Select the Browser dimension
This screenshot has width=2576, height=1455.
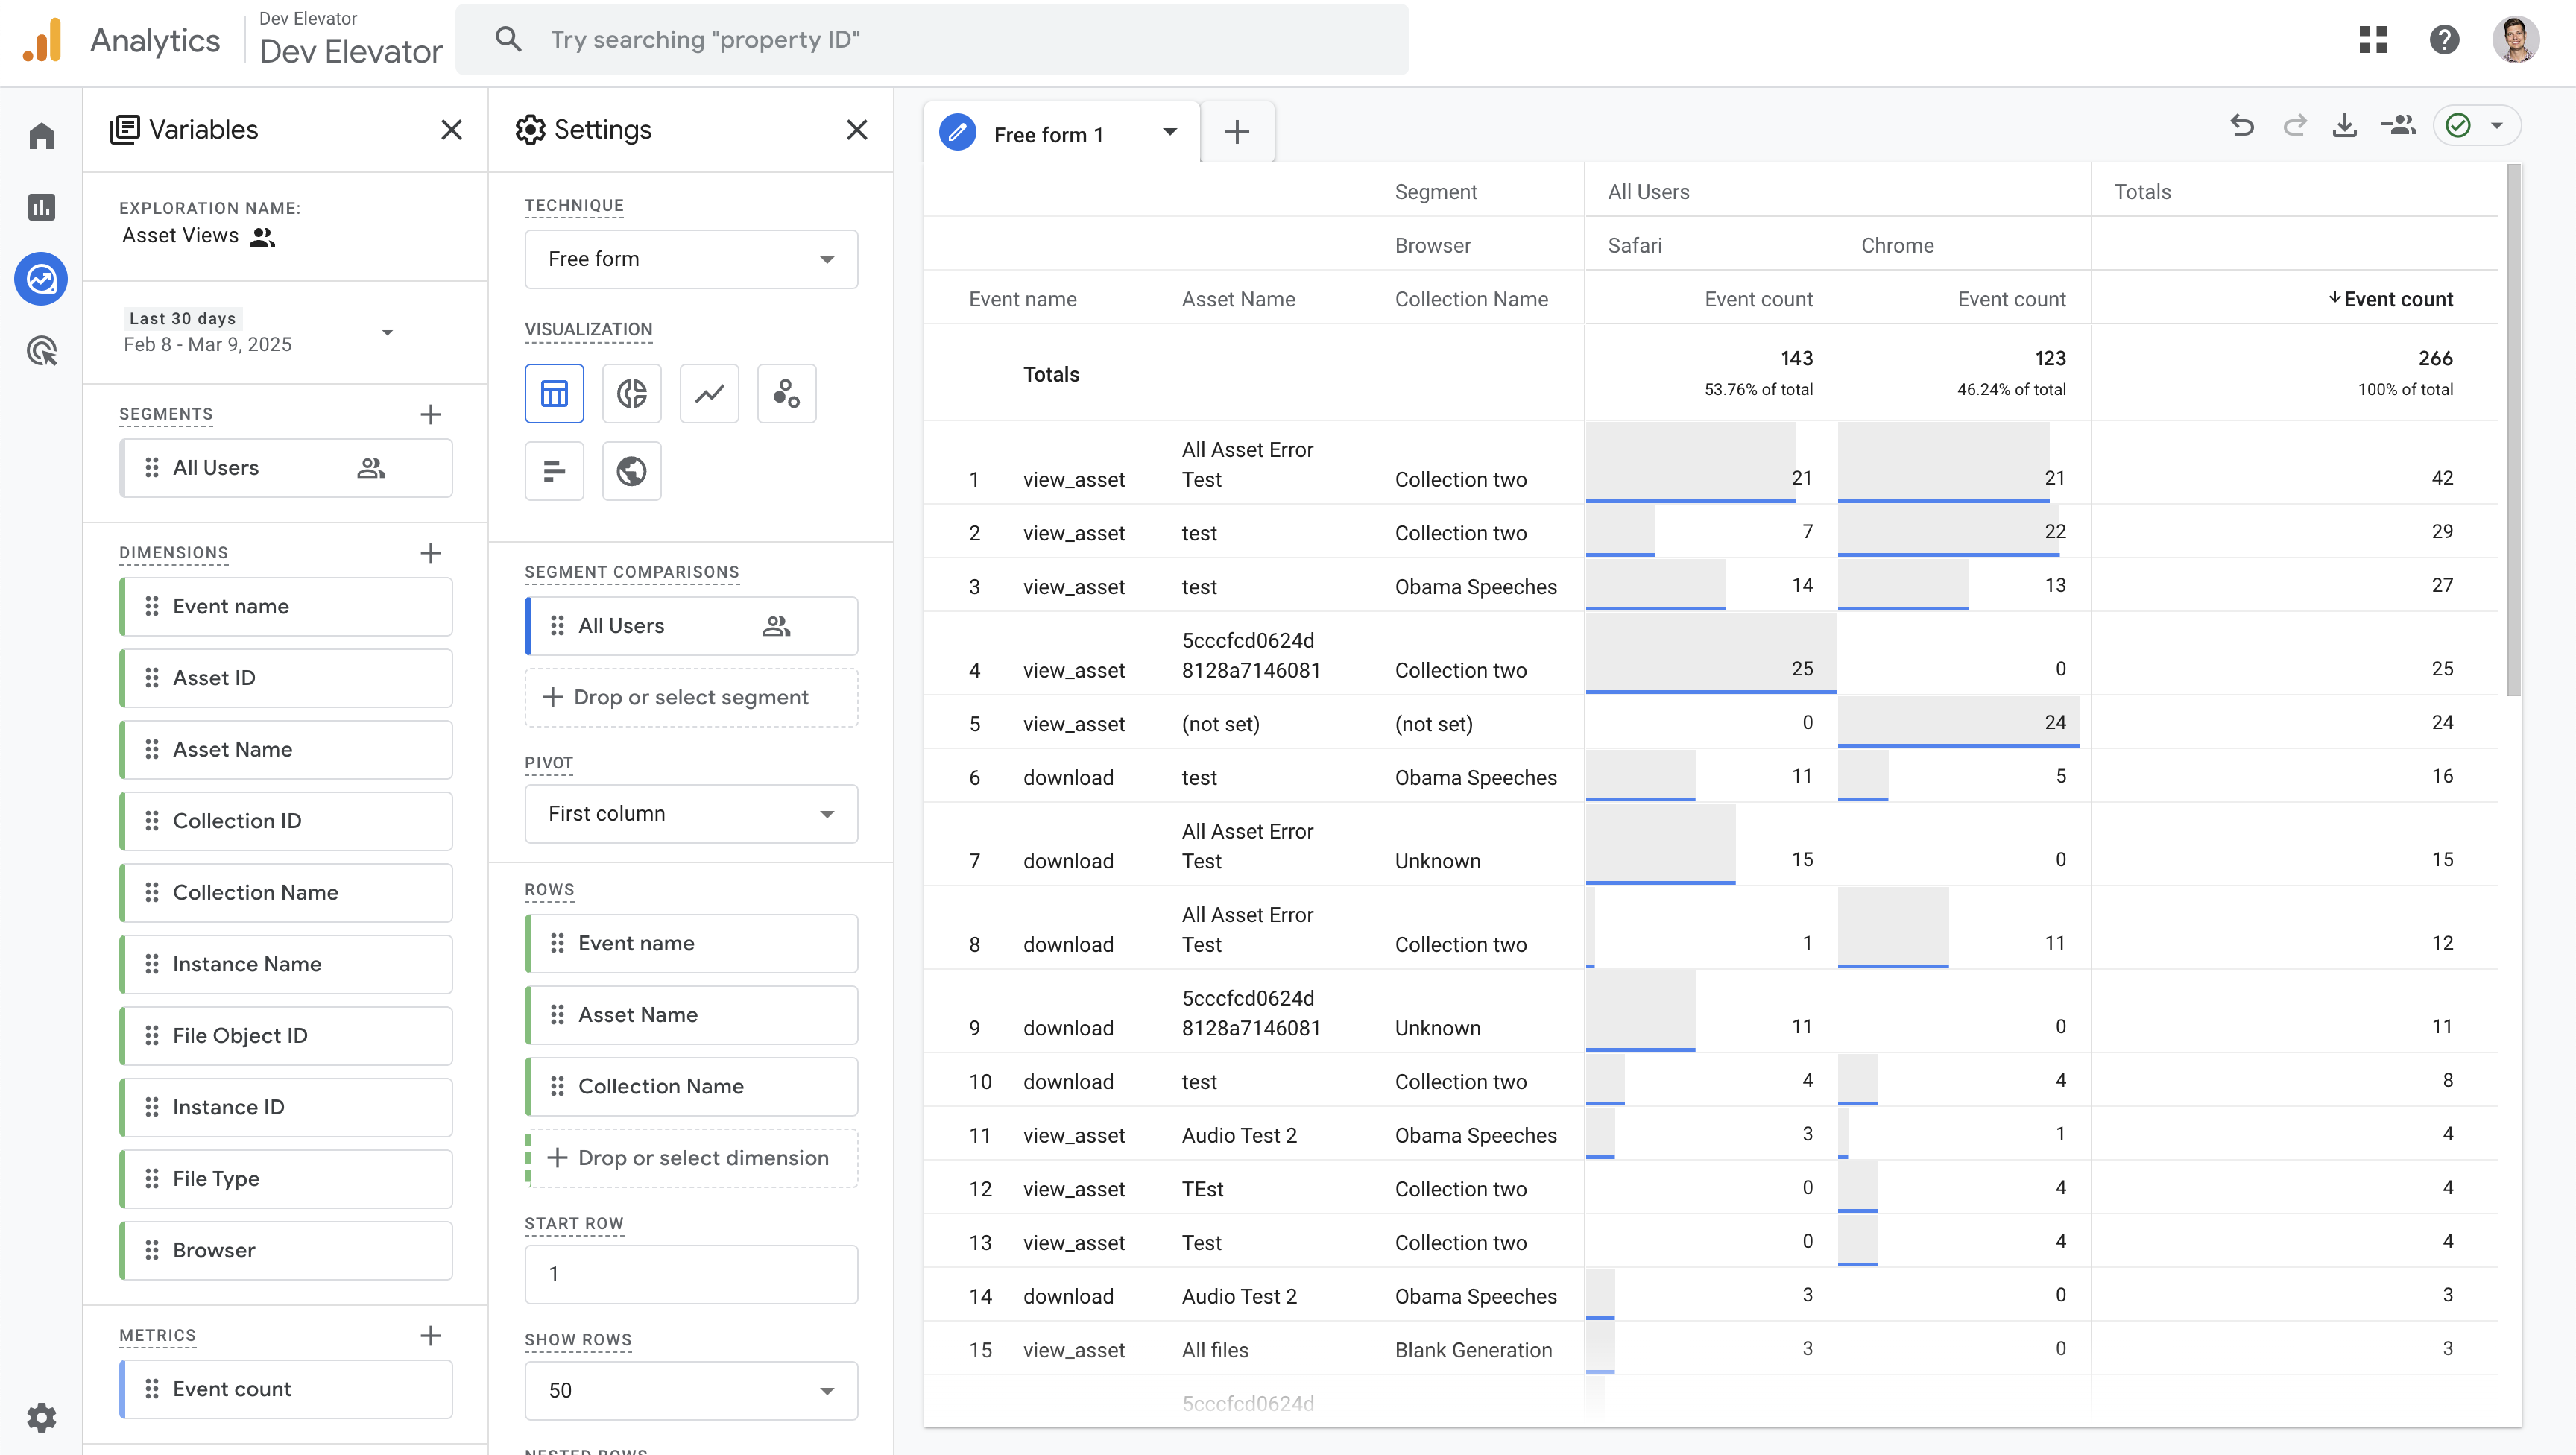click(x=286, y=1250)
